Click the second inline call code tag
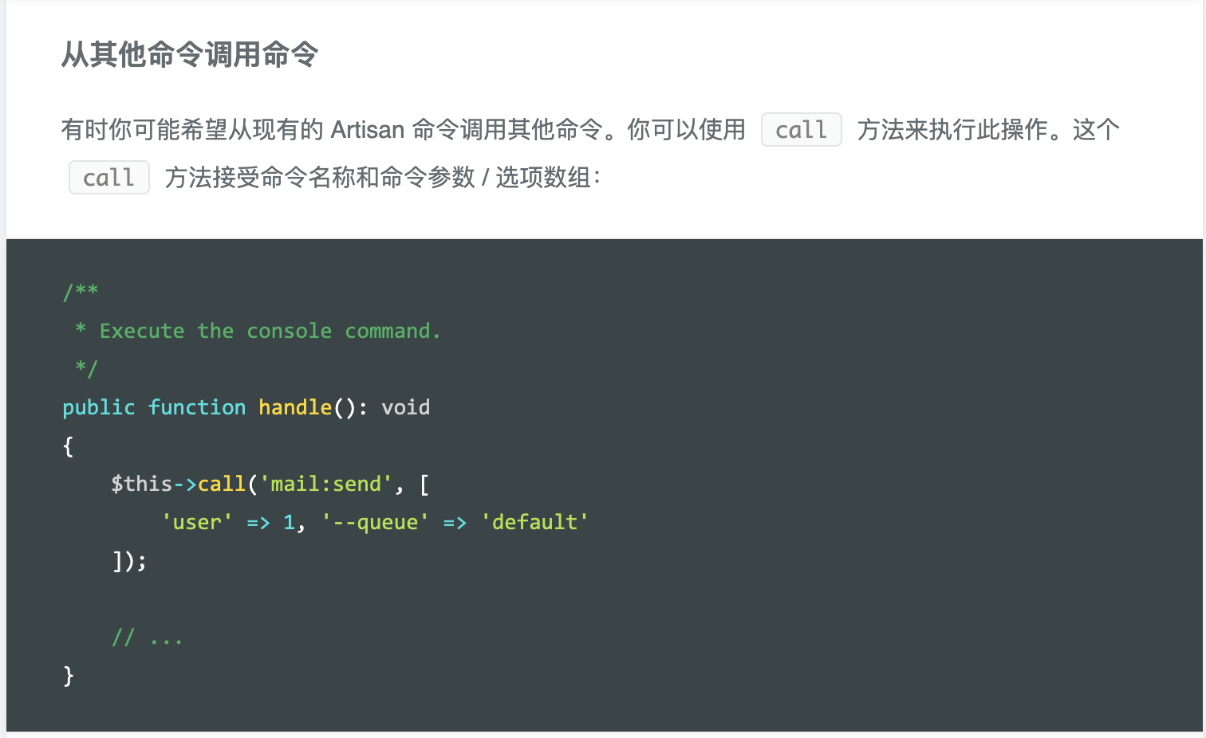Screen dimensions: 1206x738 click(x=109, y=177)
